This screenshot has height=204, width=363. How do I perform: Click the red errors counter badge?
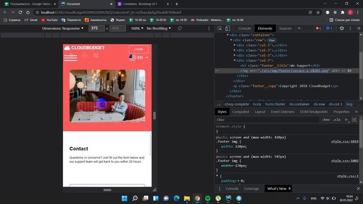click(x=318, y=28)
